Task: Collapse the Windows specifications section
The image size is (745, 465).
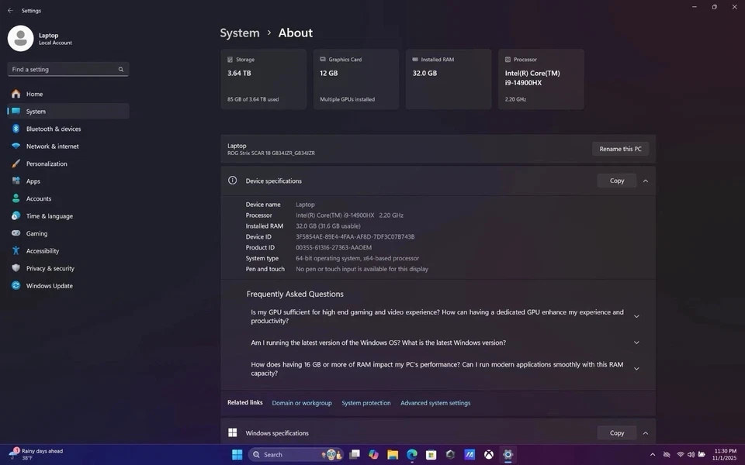Action: click(645, 433)
